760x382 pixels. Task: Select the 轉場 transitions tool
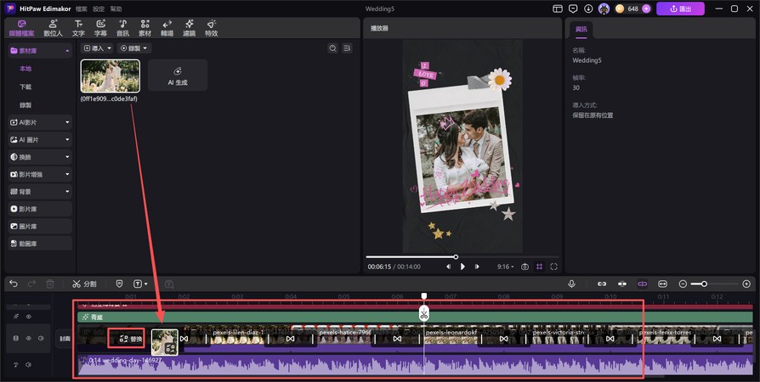pyautogui.click(x=167, y=28)
